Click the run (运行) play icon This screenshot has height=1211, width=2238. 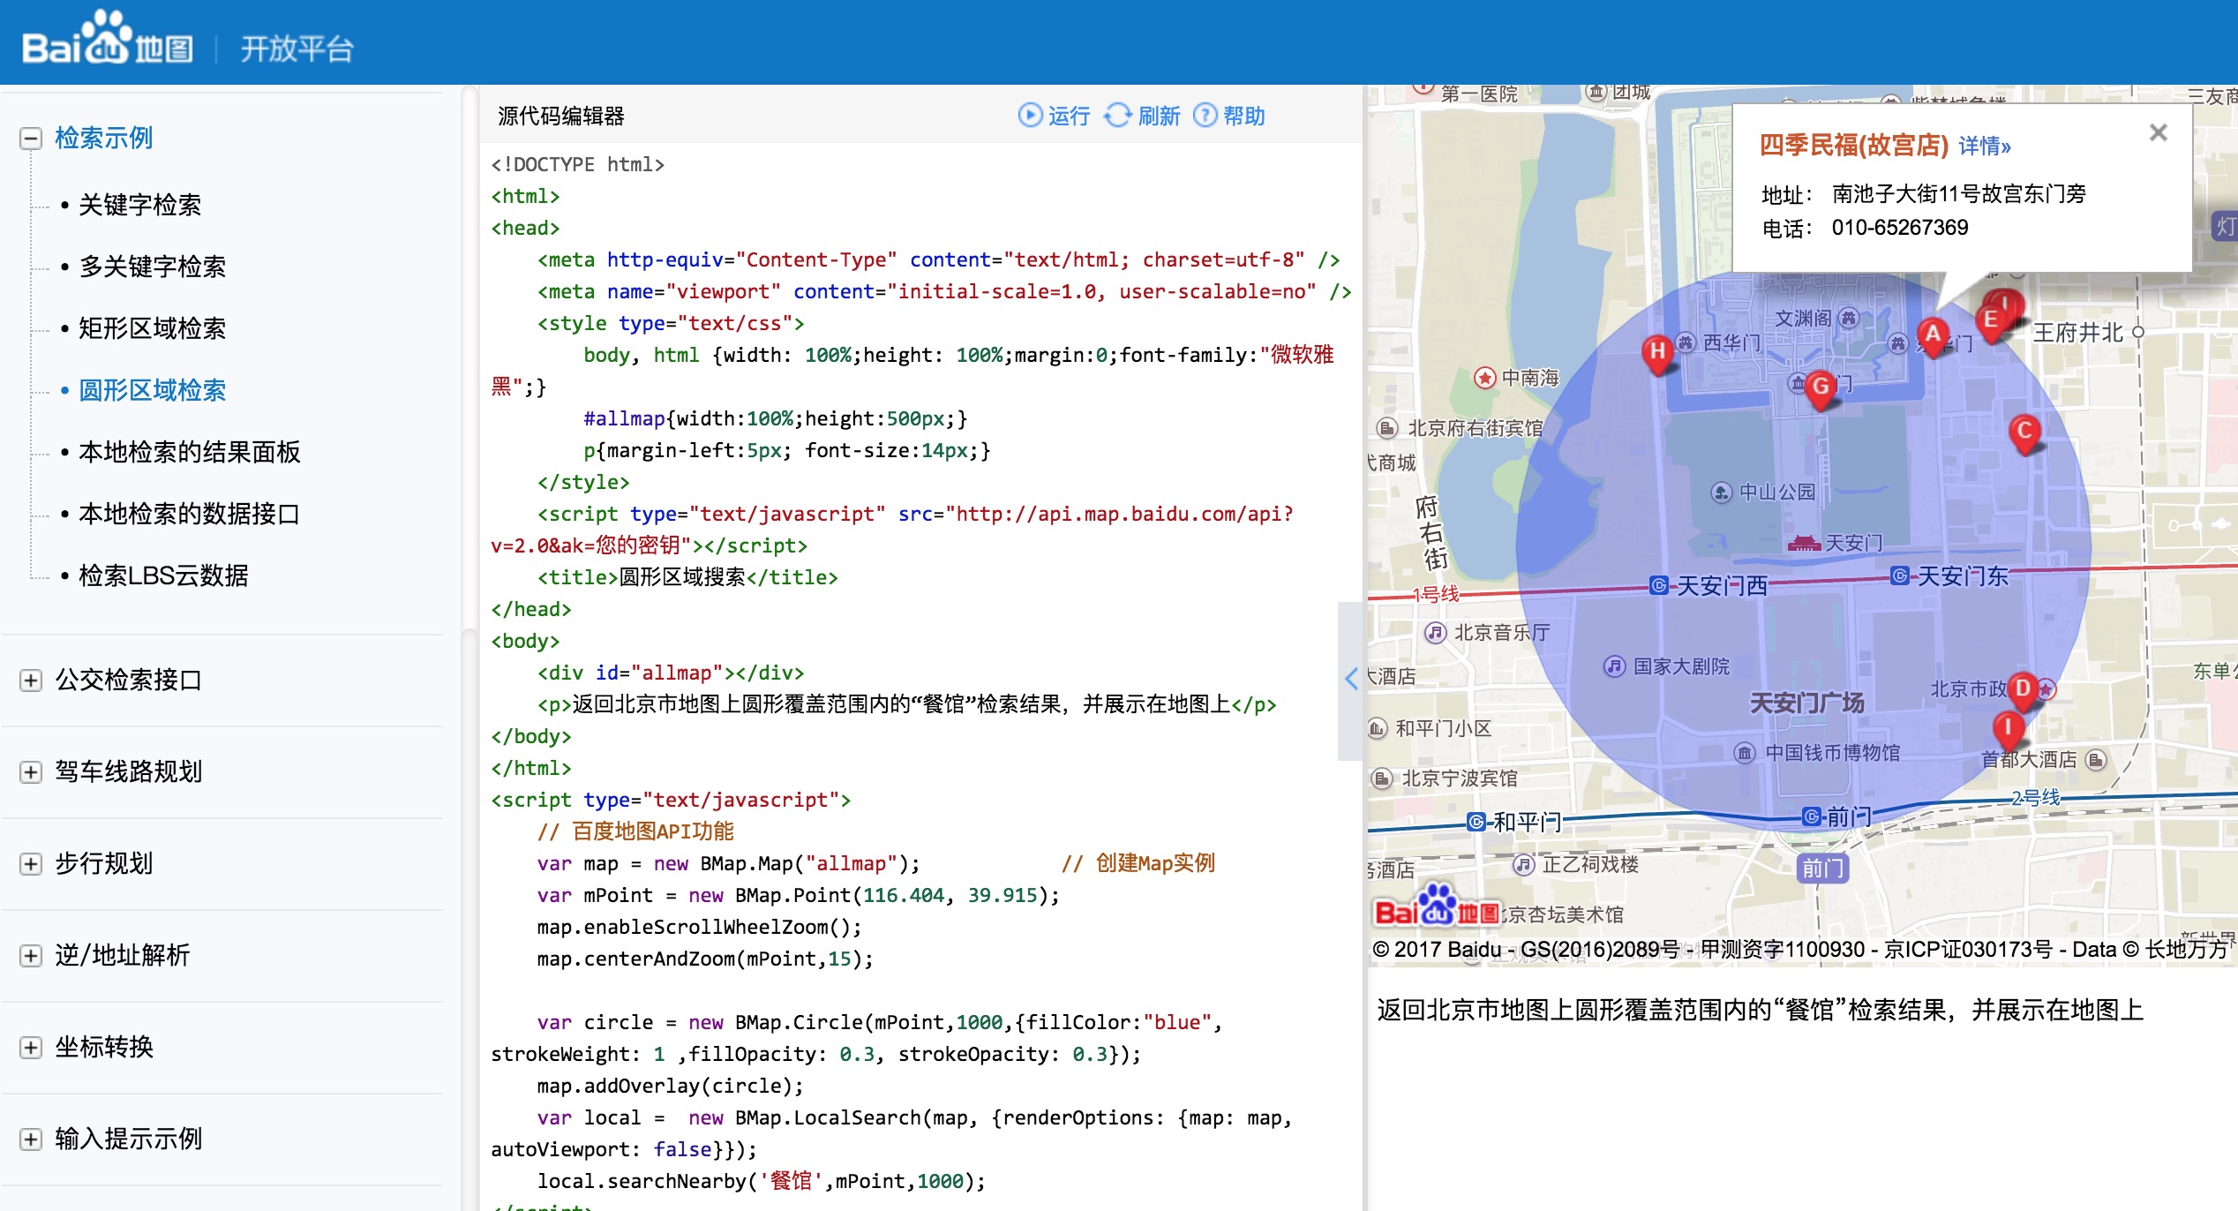coord(1029,116)
